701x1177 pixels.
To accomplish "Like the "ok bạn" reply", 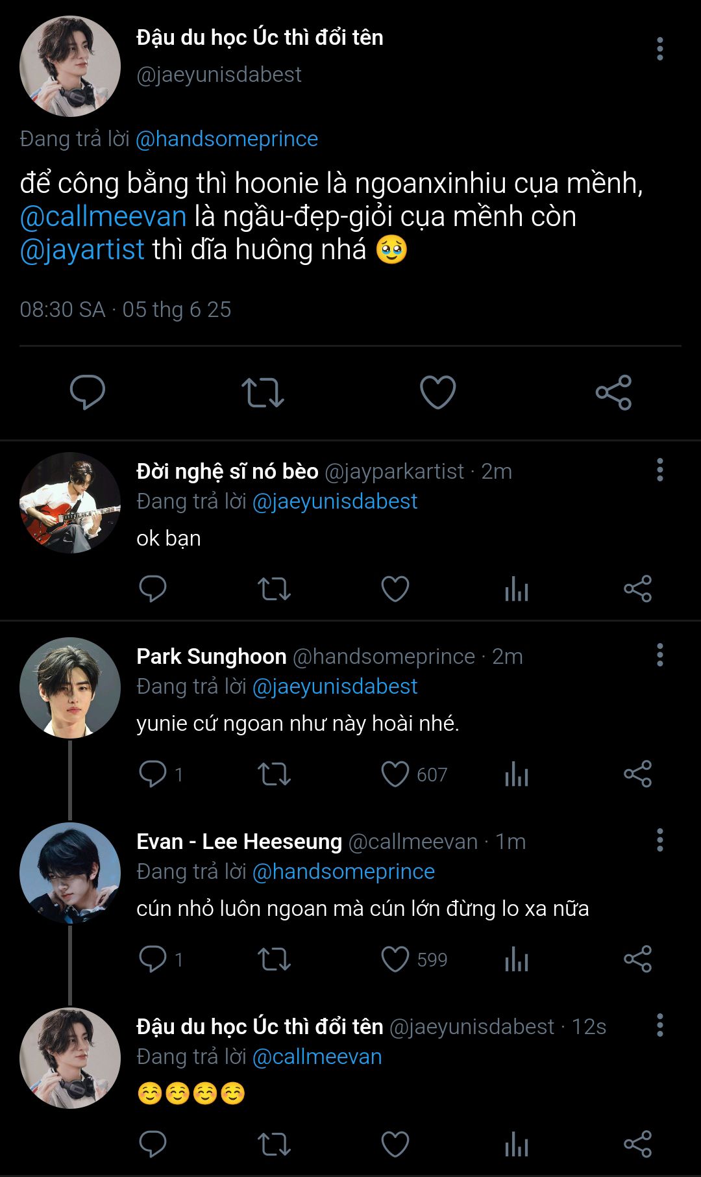I will (395, 589).
